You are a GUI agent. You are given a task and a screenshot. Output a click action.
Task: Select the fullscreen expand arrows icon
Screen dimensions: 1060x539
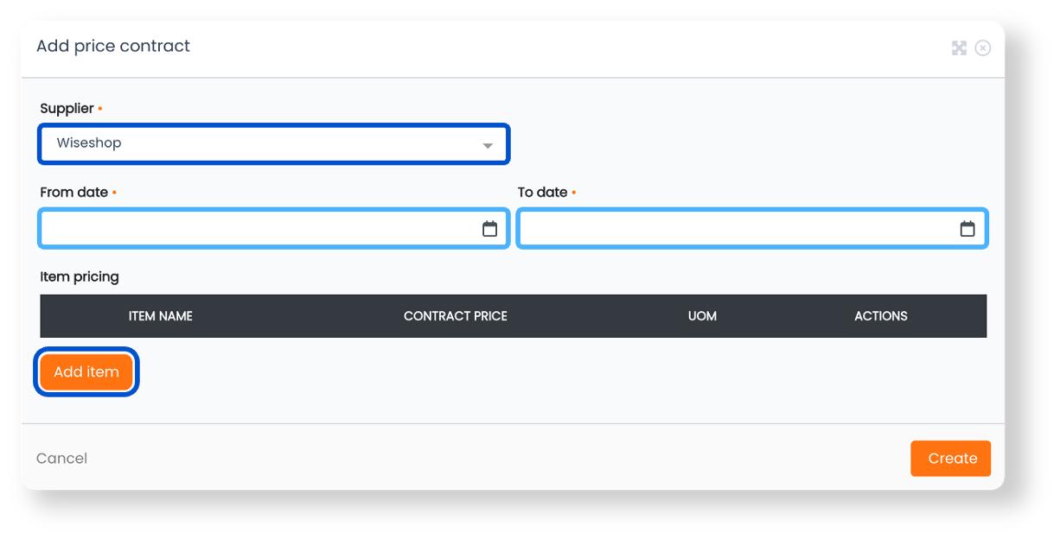pyautogui.click(x=959, y=48)
